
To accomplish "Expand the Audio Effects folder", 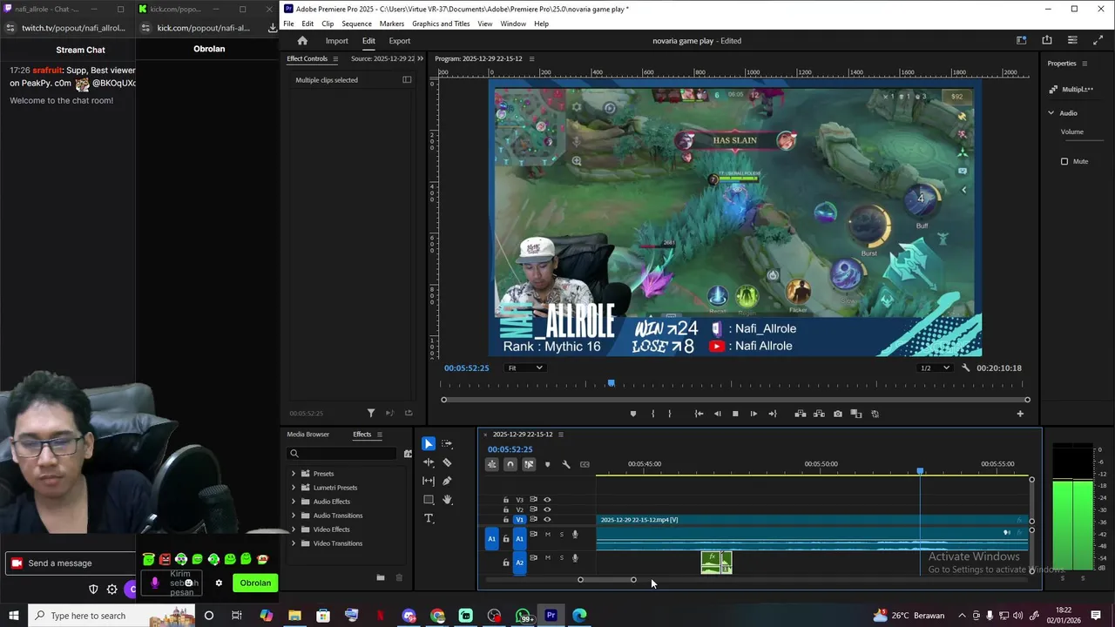I will (294, 502).
